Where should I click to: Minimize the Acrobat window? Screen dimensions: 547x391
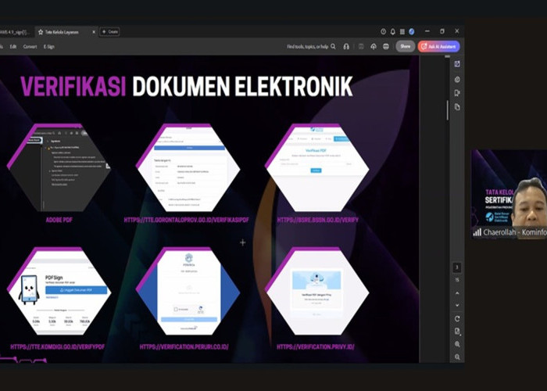point(427,31)
